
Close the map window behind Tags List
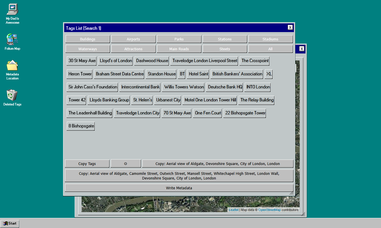click(302, 49)
